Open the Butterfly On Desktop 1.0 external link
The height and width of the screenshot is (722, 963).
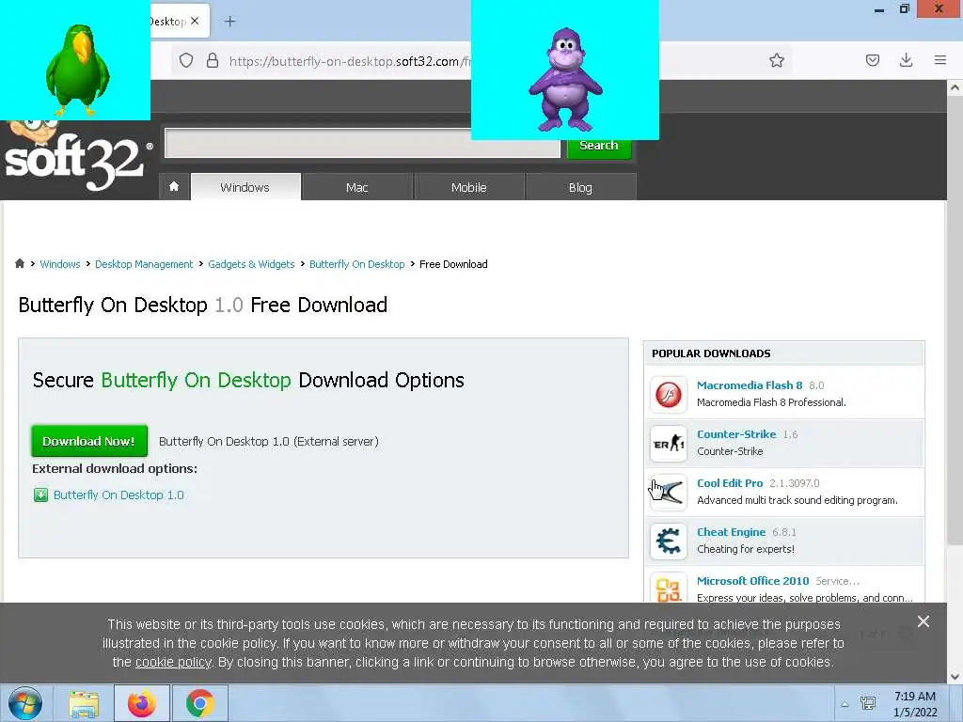118,494
